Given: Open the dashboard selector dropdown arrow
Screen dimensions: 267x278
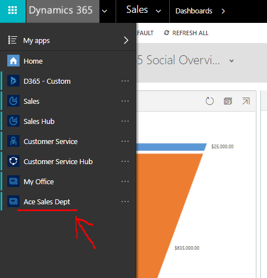Looking at the screenshot, I should click(231, 61).
